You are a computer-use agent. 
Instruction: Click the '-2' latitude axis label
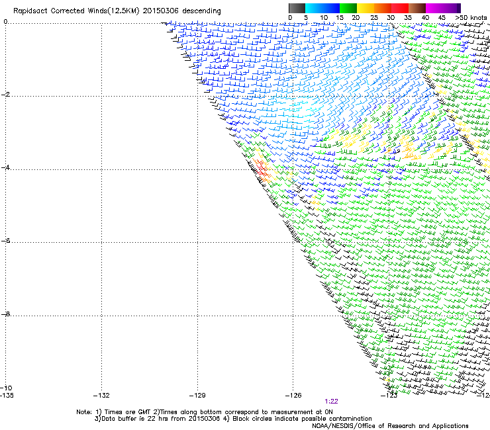5,95
